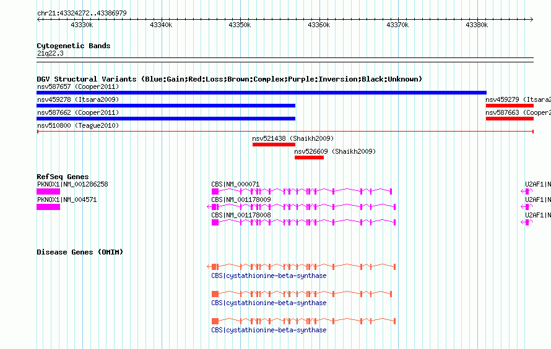The height and width of the screenshot is (349, 551).
Task: Select the nsv459279 red loss bar
Action: tap(510, 106)
